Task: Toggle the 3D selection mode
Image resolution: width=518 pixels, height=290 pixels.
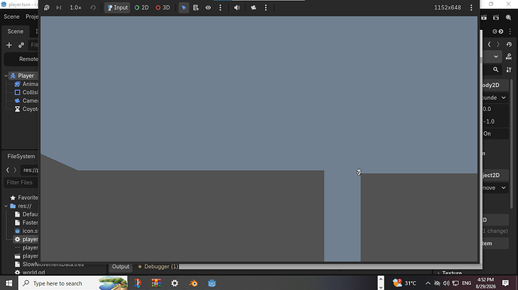Action: pyautogui.click(x=163, y=7)
